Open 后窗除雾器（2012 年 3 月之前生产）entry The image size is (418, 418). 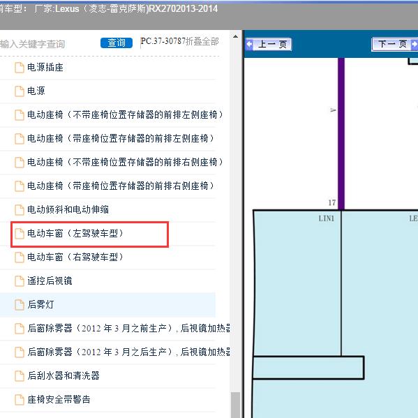point(129,328)
